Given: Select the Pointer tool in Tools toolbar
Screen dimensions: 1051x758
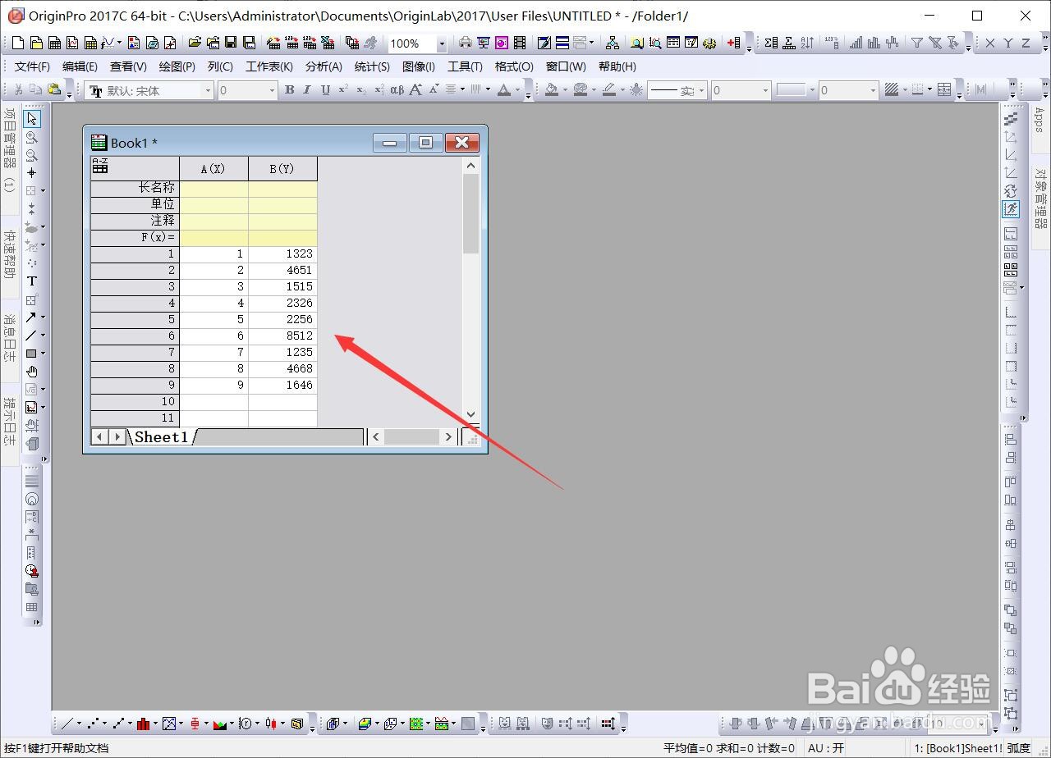Looking at the screenshot, I should pyautogui.click(x=31, y=119).
